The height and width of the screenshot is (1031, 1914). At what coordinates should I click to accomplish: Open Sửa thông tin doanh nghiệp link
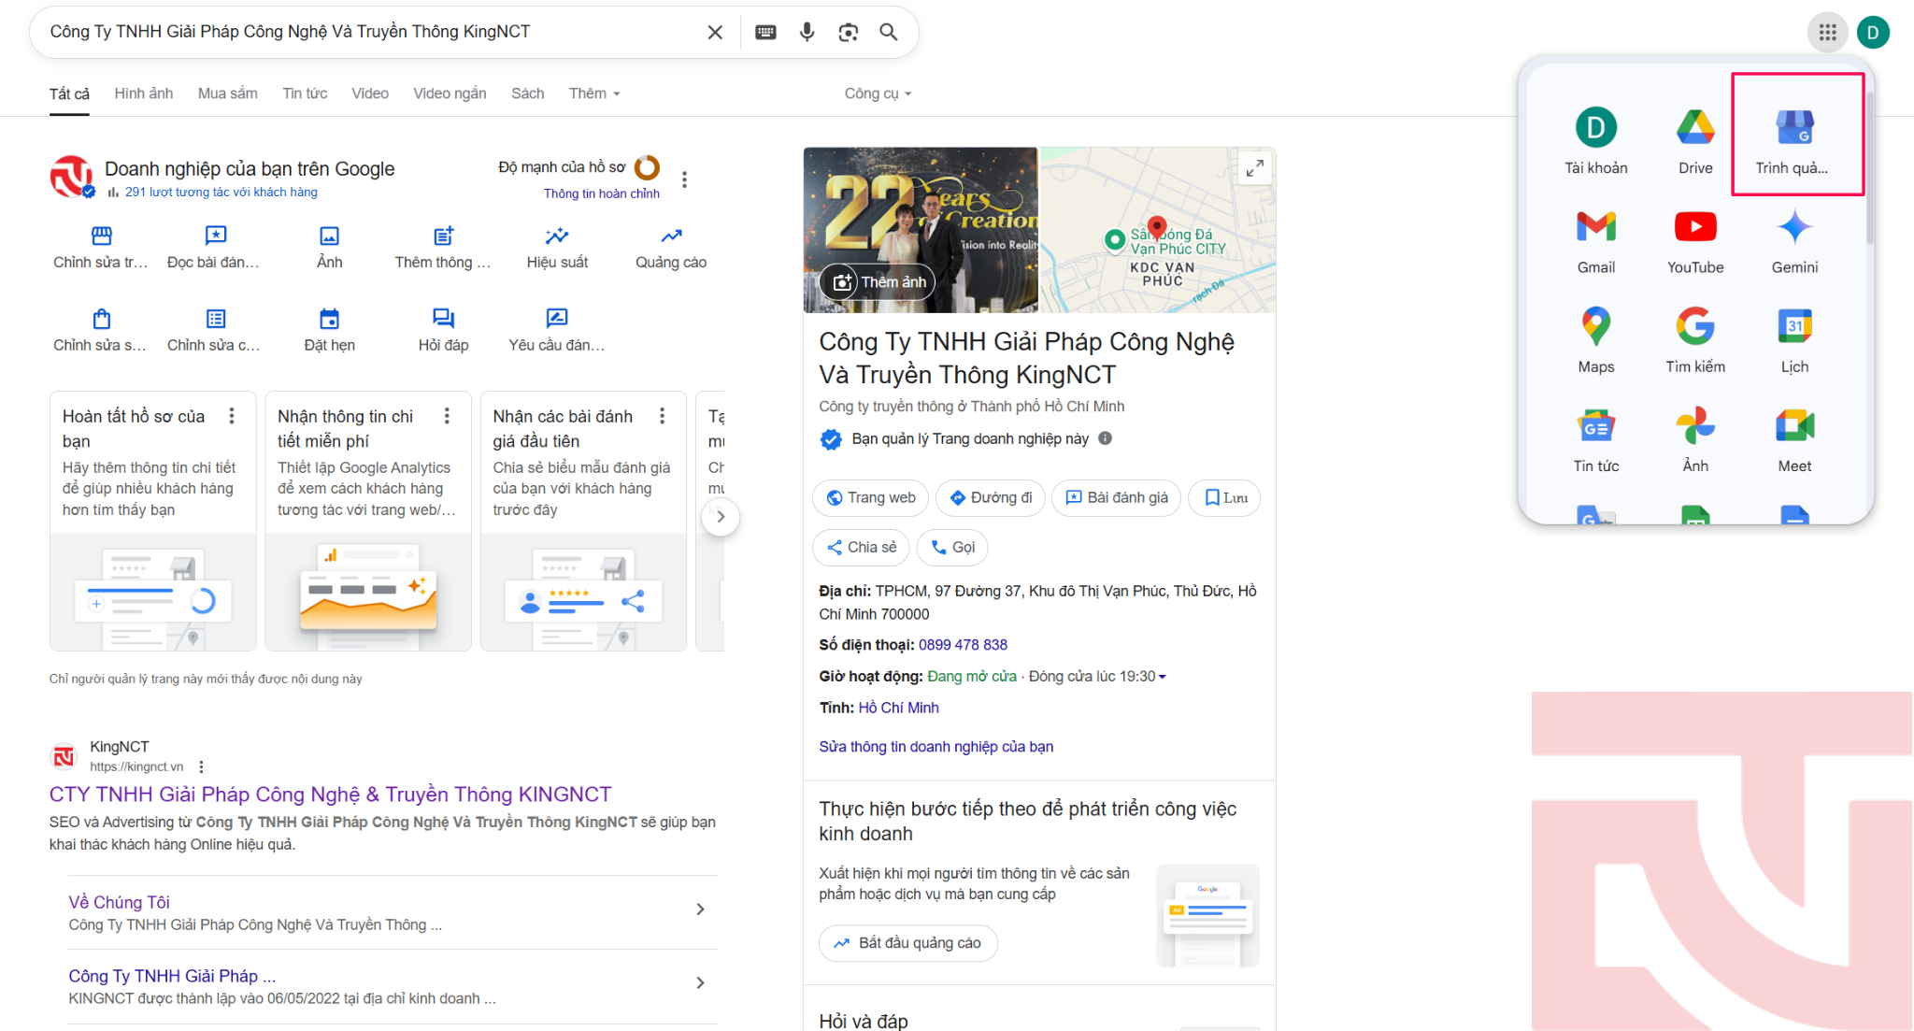(x=936, y=746)
